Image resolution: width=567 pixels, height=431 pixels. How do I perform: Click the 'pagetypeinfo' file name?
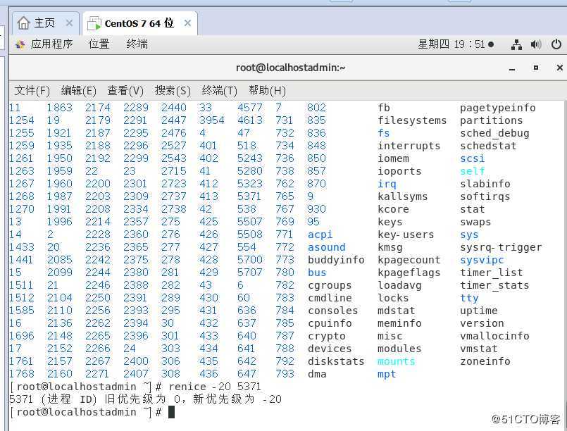497,108
